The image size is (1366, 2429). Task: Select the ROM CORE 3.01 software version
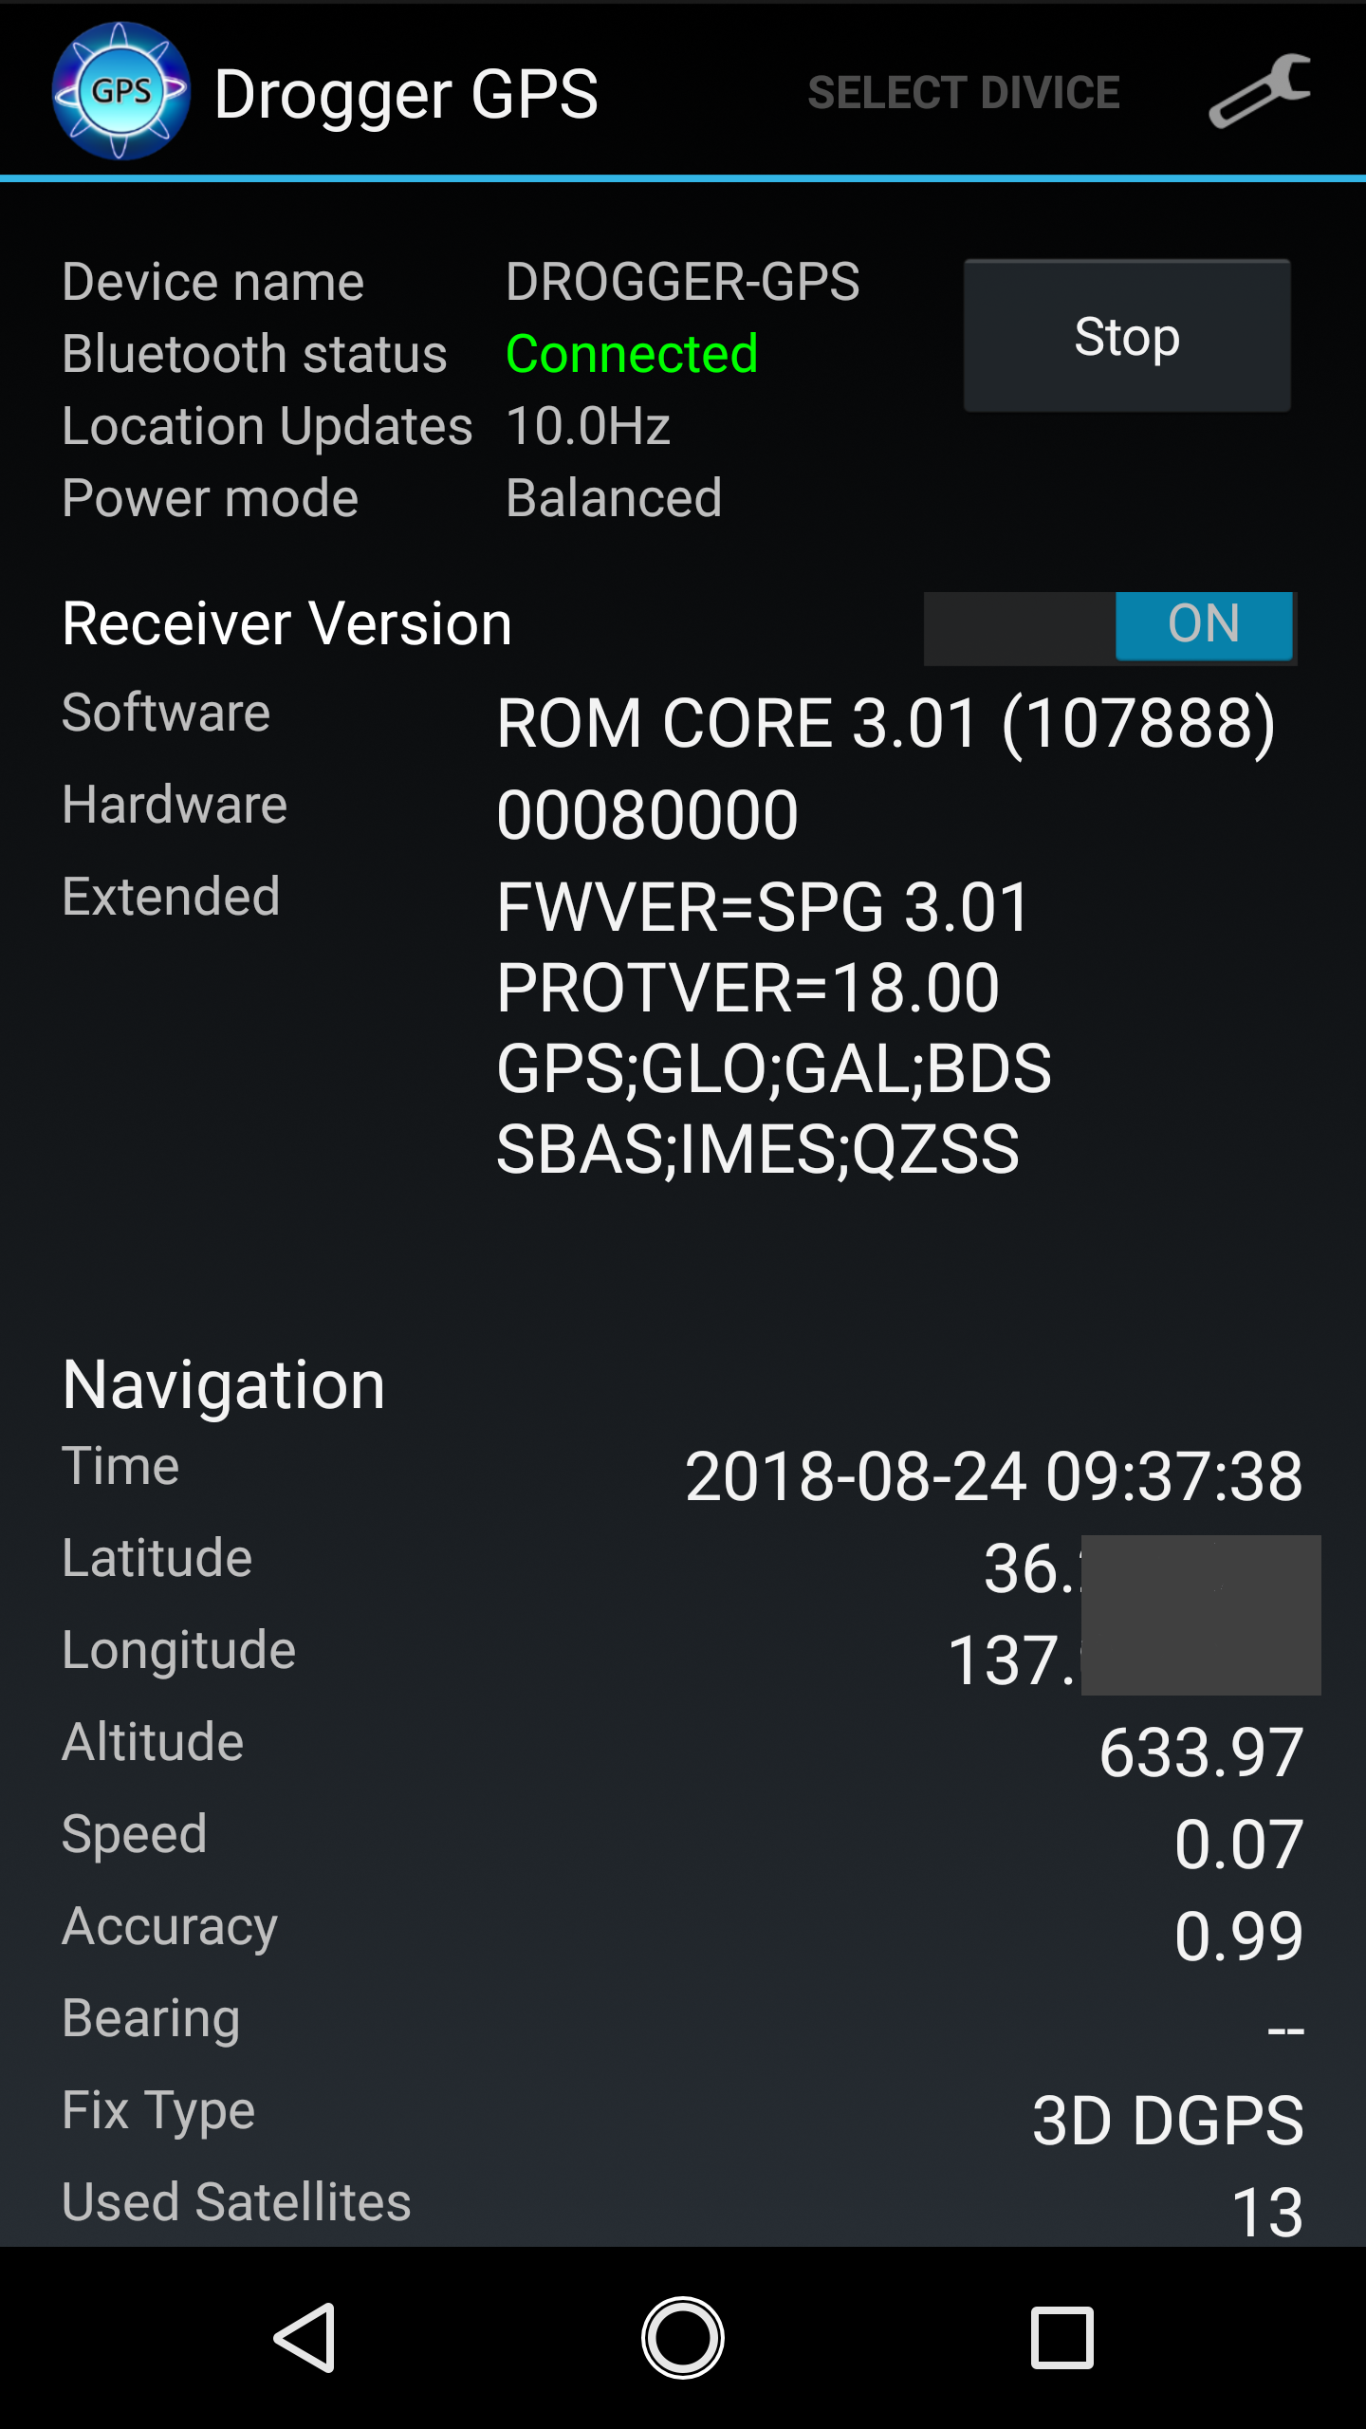coord(886,723)
